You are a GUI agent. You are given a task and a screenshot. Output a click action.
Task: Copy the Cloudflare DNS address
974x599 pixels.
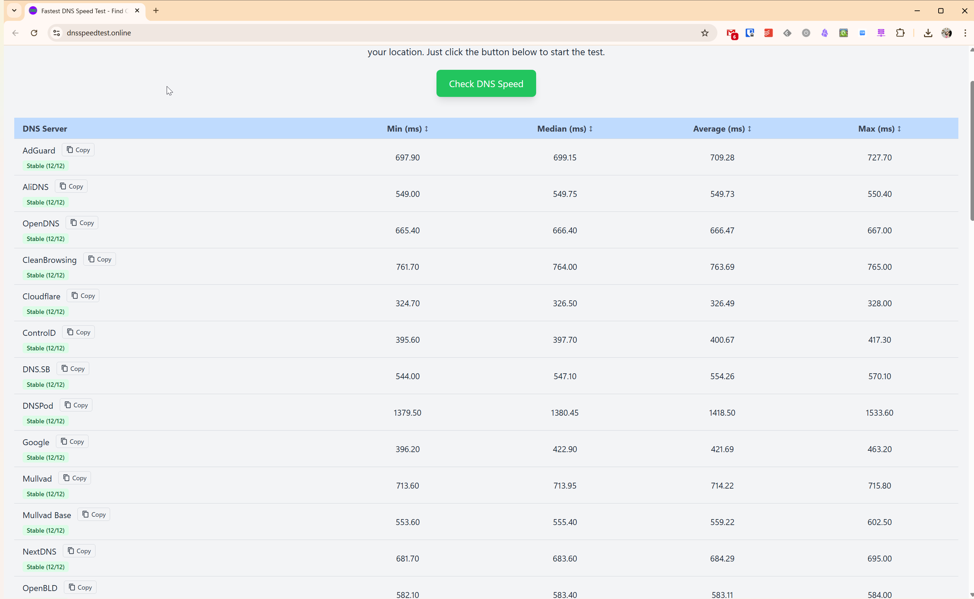(x=83, y=296)
